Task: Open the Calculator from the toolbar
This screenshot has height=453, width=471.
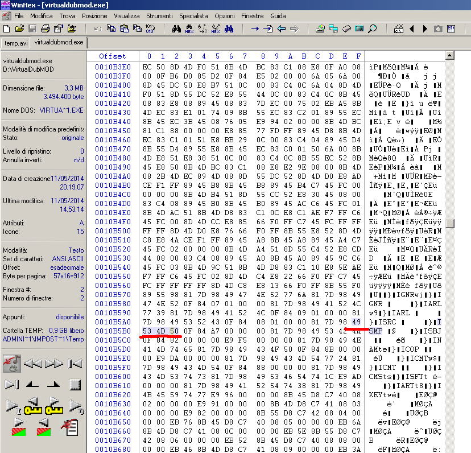Action: click(360, 29)
